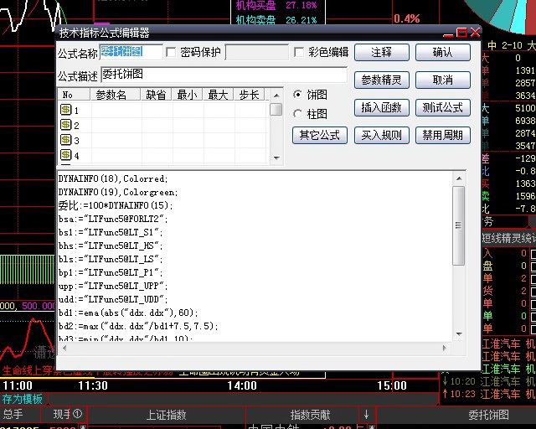
Task: Switch to the 委托饼图 bottom tab
Action: pos(488,414)
